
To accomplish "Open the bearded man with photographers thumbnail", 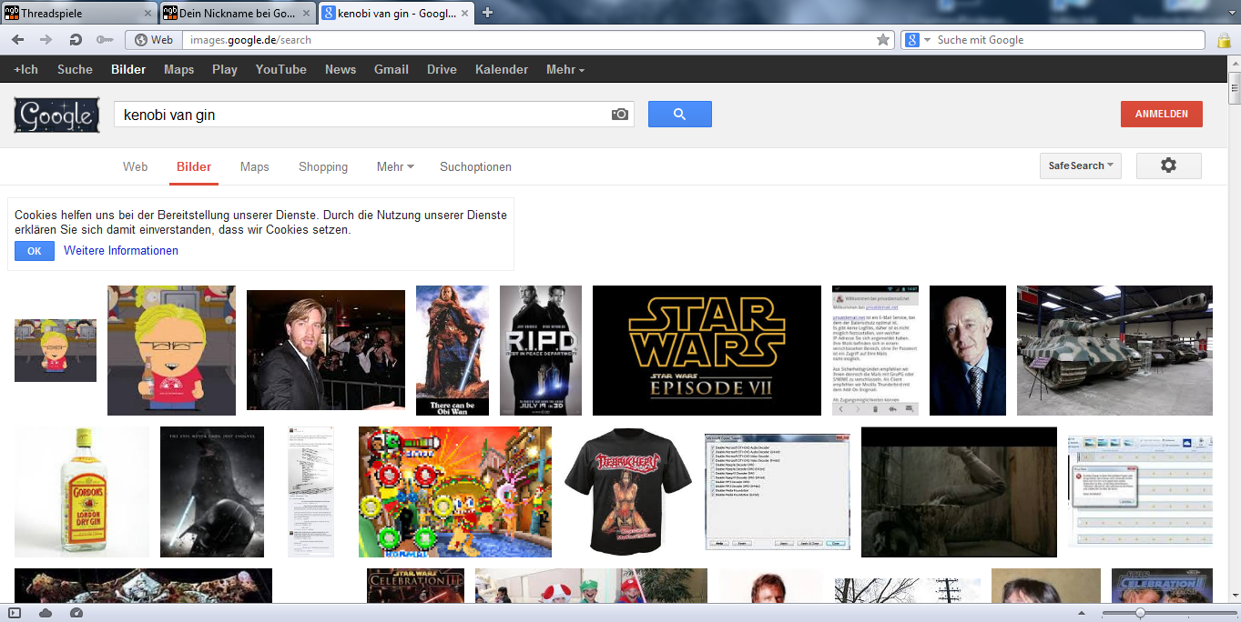I will (x=326, y=350).
